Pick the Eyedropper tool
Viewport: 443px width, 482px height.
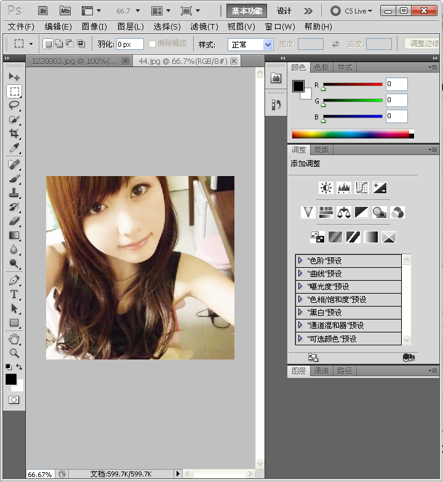(14, 148)
